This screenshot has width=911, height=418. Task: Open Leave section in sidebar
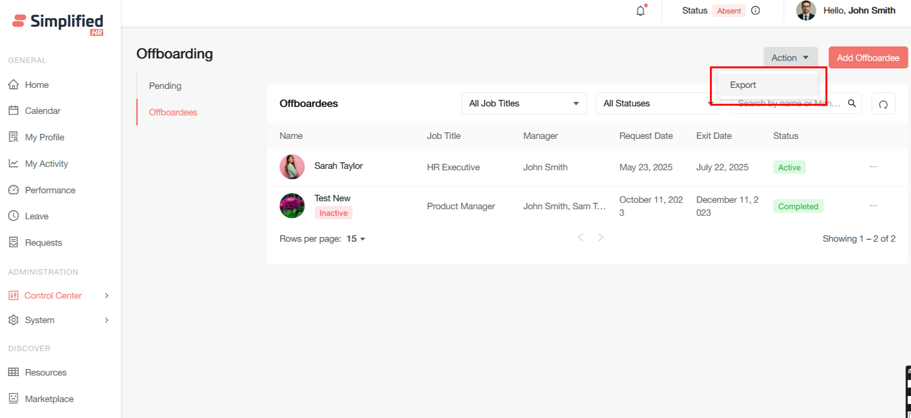coord(36,216)
